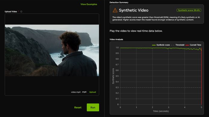Toggle Threshold series in chart legend
The height and width of the screenshot is (117, 209).
[x=178, y=45]
